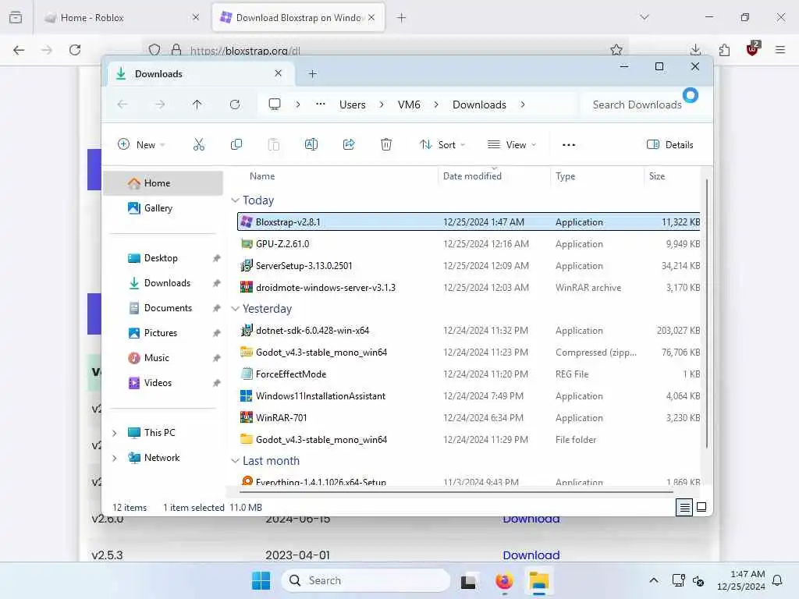Expand Network in navigation pane
Viewport: 799px width, 599px height.
[115, 458]
